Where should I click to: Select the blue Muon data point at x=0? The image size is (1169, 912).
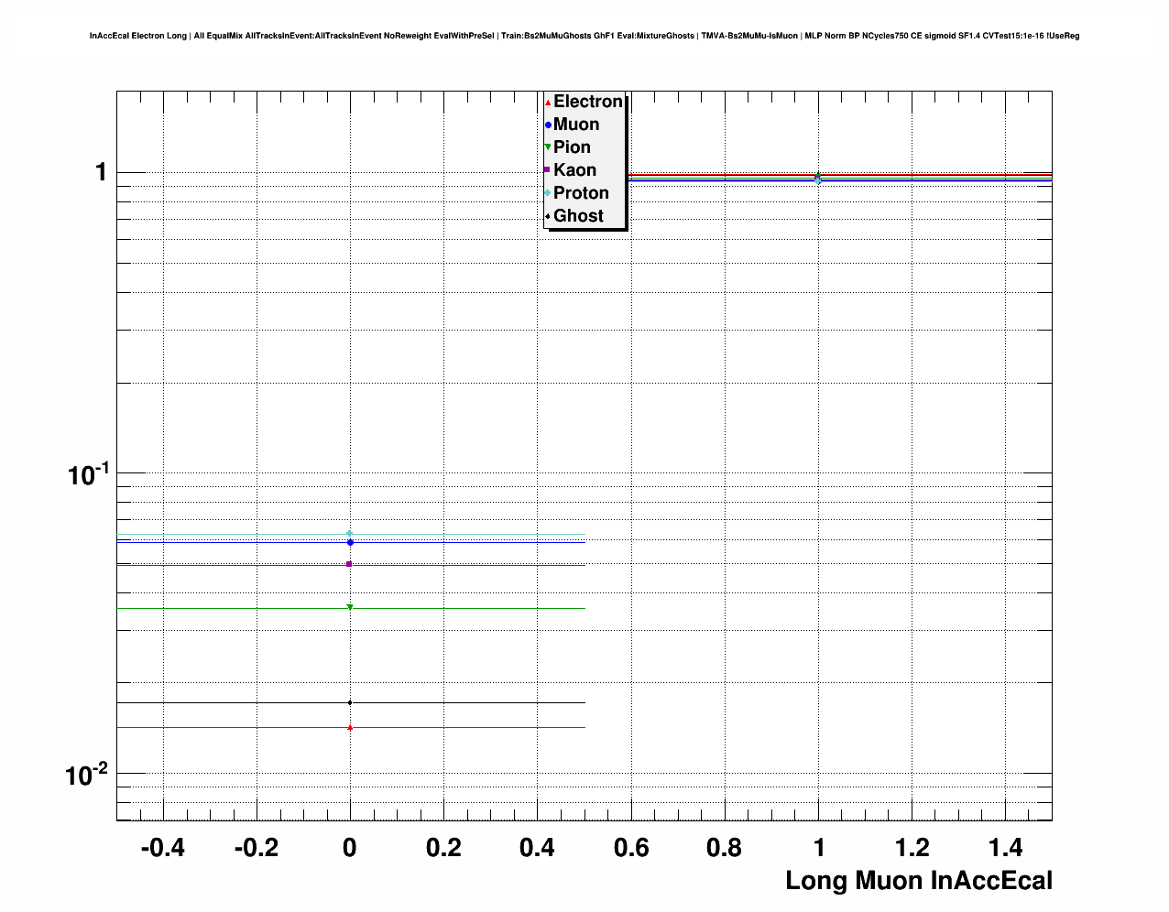point(350,543)
